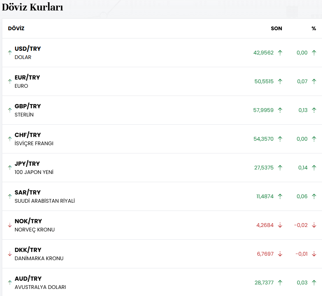322x296 pixels.
Task: Click the % change column header
Action: (x=314, y=28)
